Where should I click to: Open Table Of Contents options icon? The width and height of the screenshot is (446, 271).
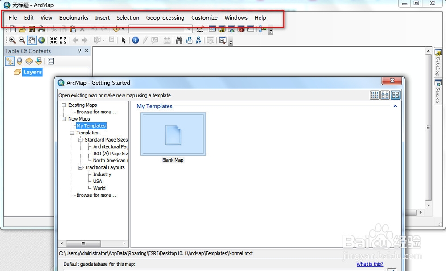pyautogui.click(x=51, y=61)
